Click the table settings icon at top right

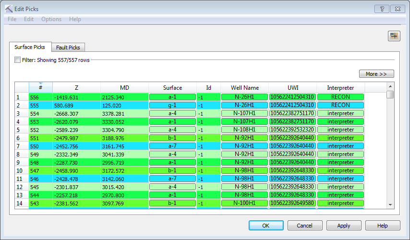(394, 36)
